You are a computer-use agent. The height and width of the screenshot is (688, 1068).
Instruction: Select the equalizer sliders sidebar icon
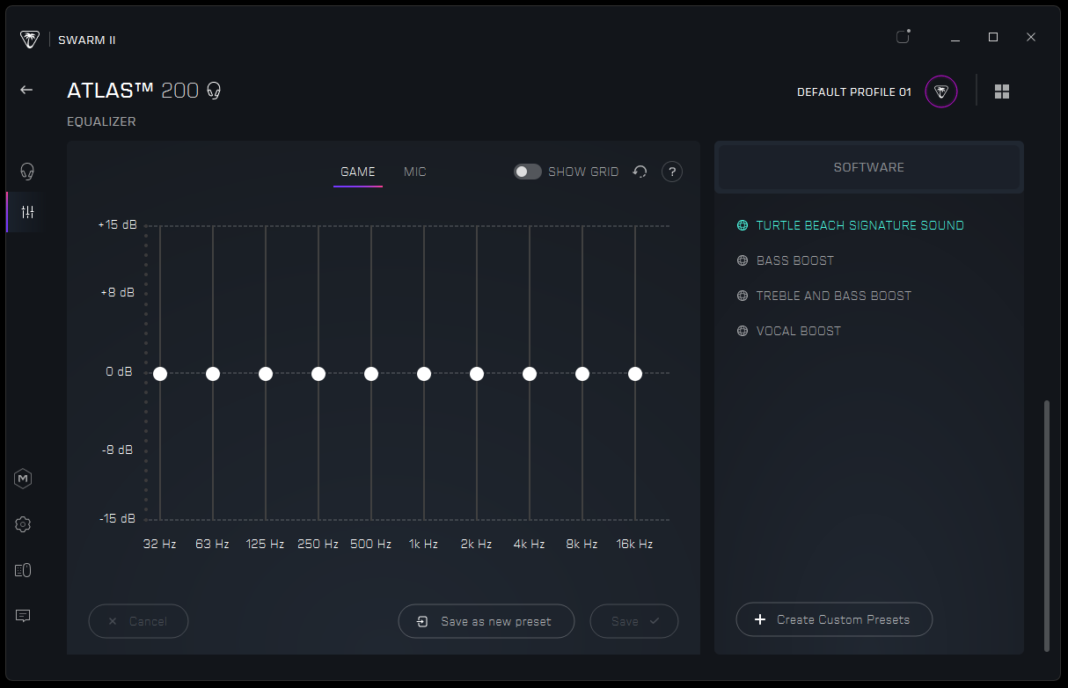point(27,212)
